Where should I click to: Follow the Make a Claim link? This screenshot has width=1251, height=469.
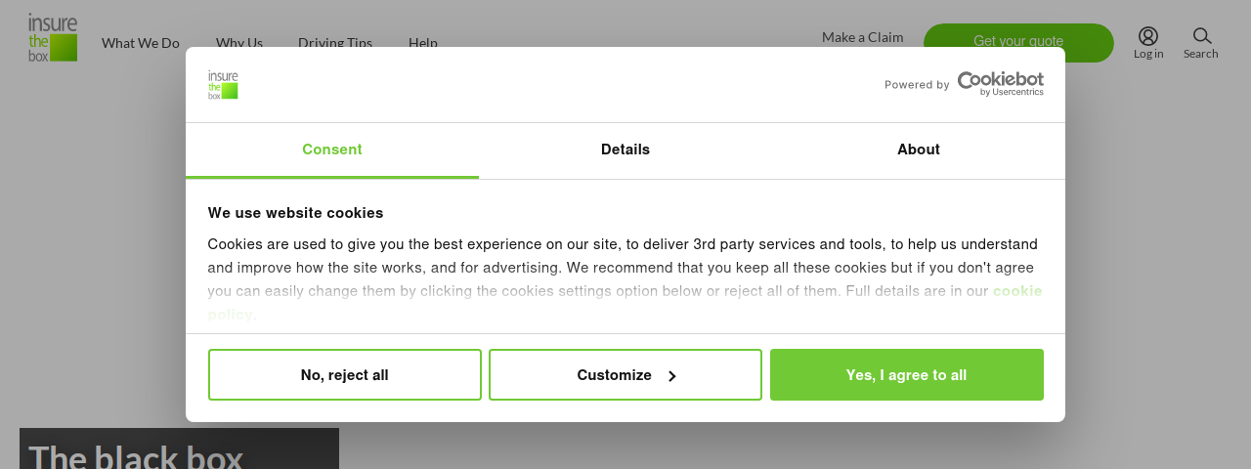tap(863, 37)
